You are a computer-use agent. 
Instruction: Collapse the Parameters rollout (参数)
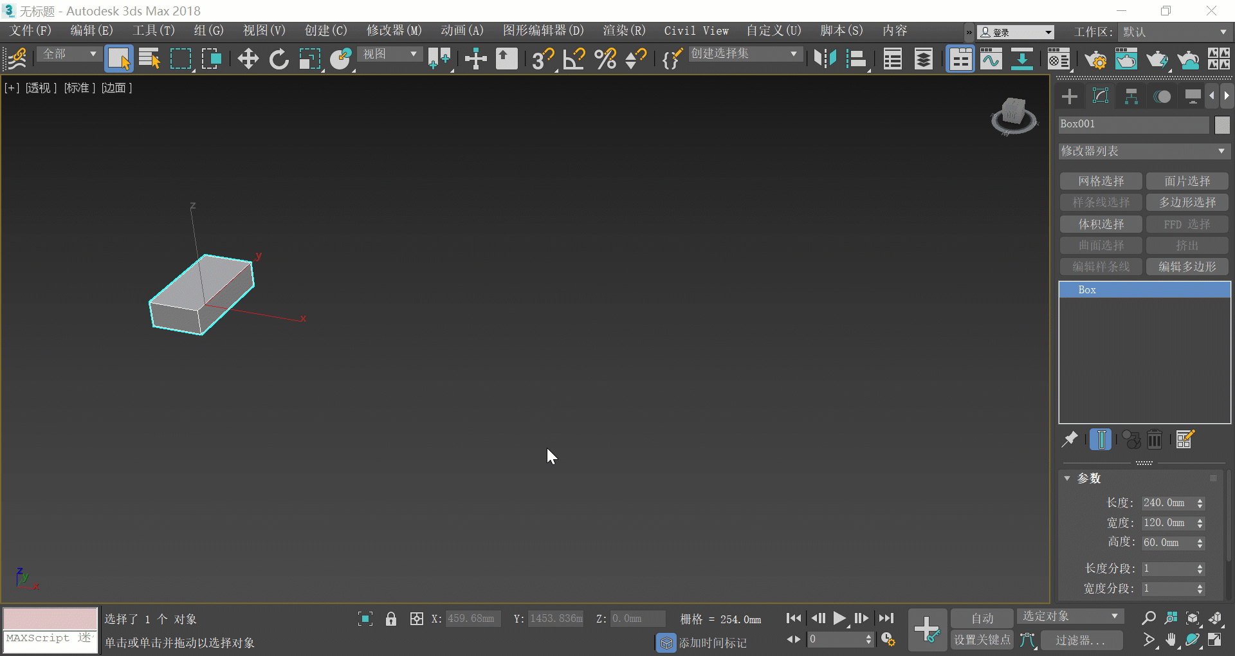click(x=1089, y=478)
